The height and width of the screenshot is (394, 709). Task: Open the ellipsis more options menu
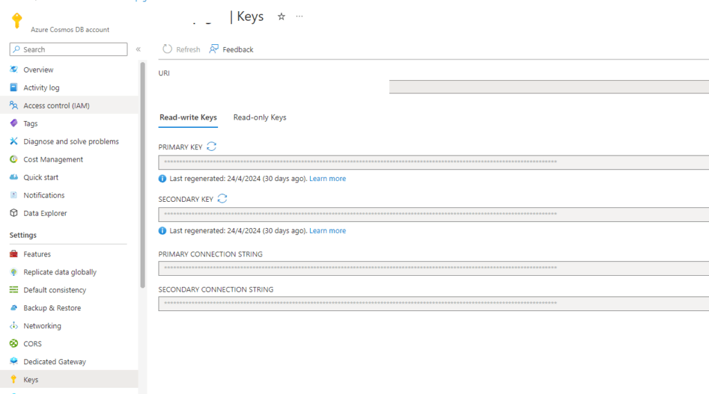299,17
